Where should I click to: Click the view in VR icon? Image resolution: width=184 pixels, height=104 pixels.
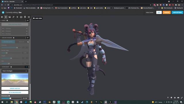click(178, 98)
